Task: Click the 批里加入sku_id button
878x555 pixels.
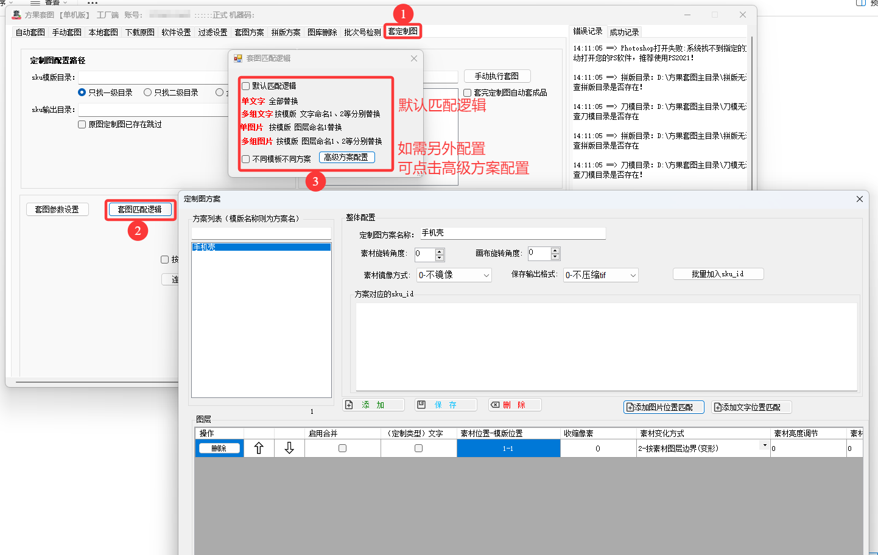Action: coord(718,274)
